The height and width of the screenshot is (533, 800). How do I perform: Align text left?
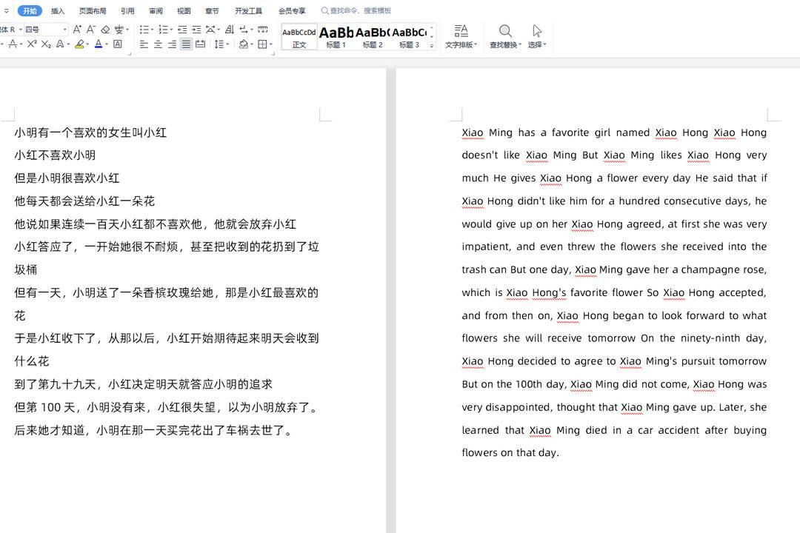pos(144,44)
